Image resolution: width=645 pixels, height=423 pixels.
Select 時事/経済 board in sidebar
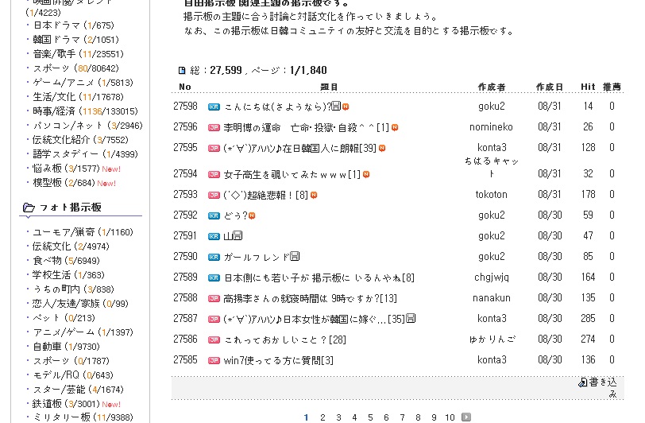(56, 111)
